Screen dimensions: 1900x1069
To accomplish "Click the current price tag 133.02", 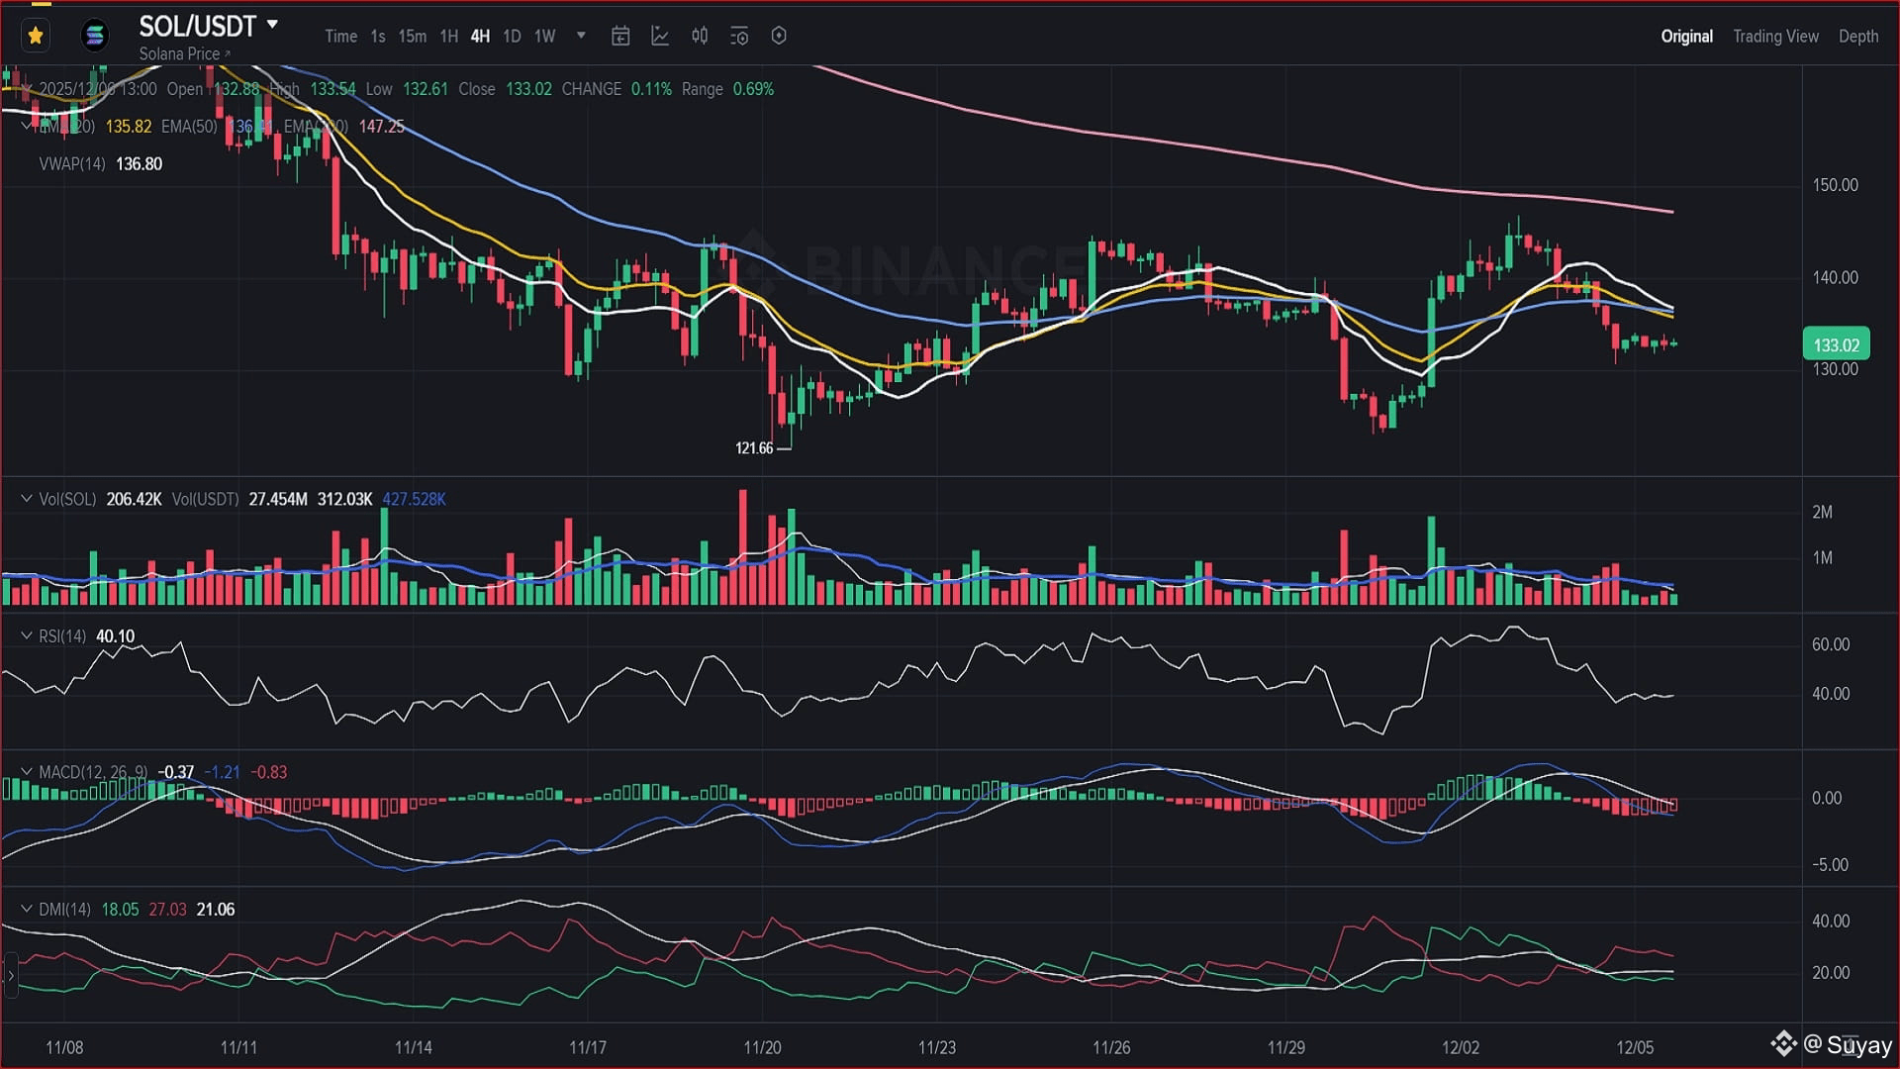I will pos(1836,344).
